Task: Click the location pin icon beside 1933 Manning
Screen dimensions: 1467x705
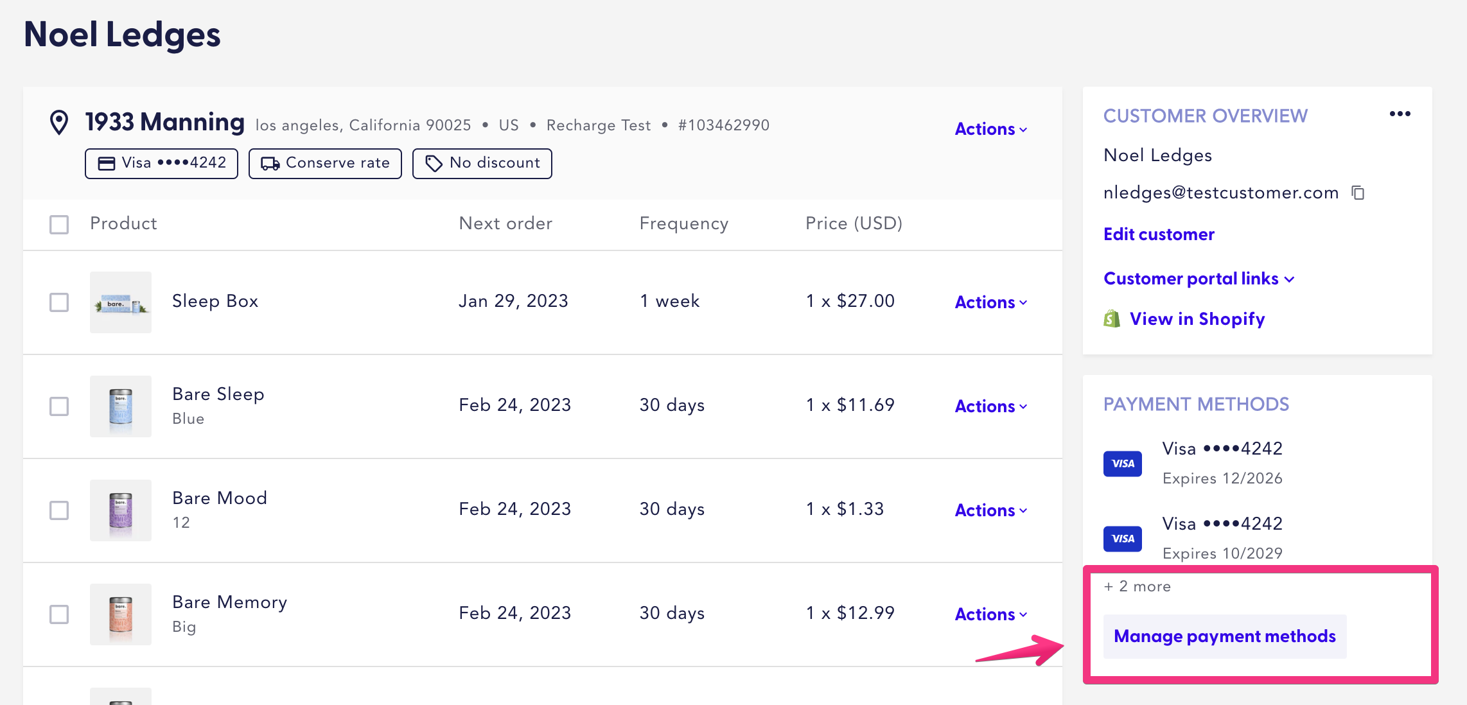Action: [x=59, y=122]
